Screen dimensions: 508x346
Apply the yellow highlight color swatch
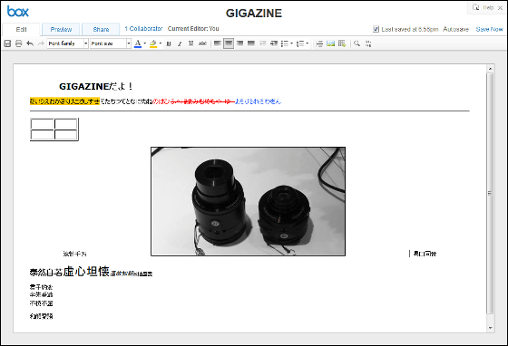pyautogui.click(x=153, y=43)
